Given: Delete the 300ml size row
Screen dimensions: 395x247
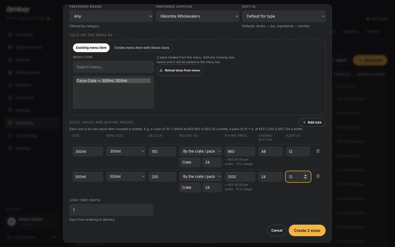Looking at the screenshot, I should (x=318, y=151).
